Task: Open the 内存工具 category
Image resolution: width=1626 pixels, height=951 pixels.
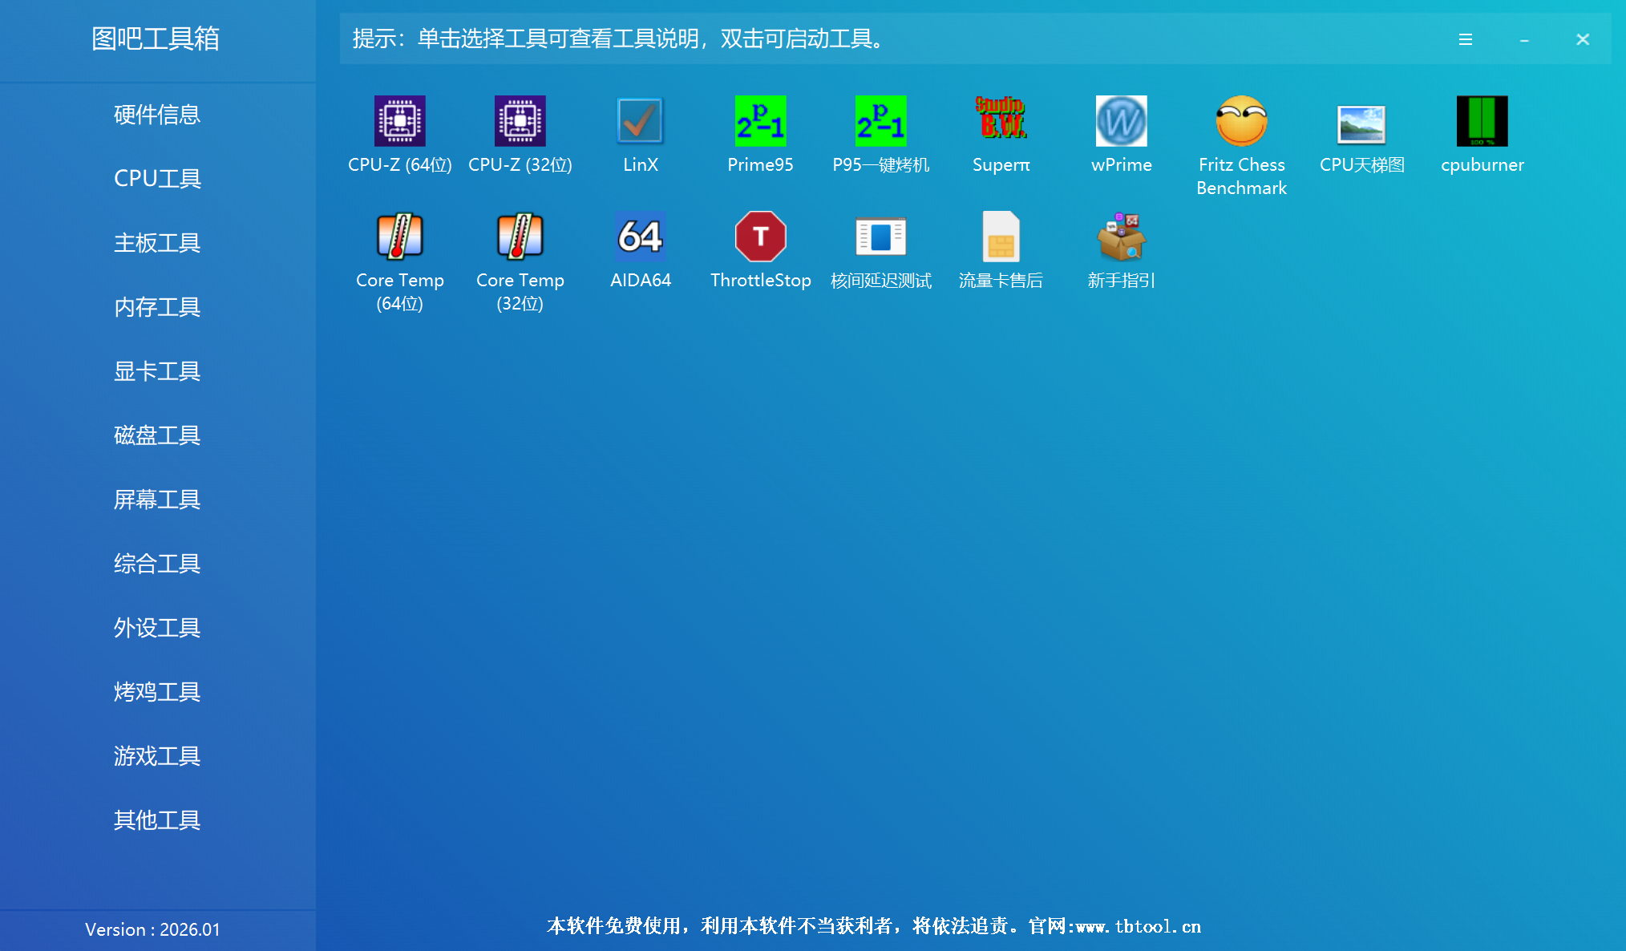Action: click(157, 307)
